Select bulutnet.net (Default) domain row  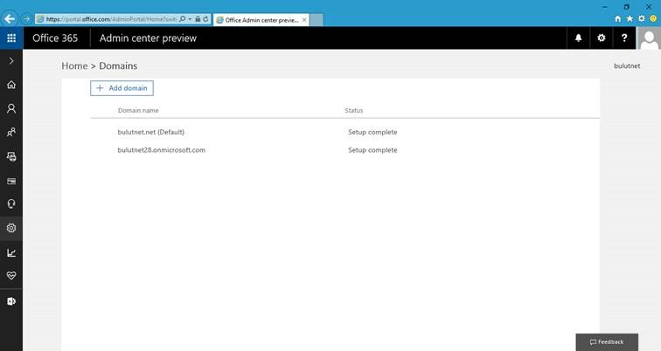pyautogui.click(x=344, y=132)
